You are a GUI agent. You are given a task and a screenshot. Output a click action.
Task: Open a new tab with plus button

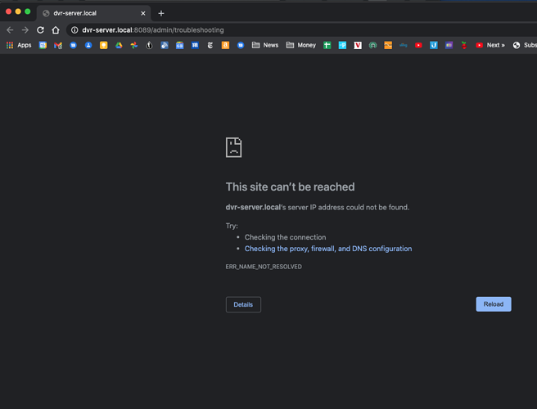[161, 13]
